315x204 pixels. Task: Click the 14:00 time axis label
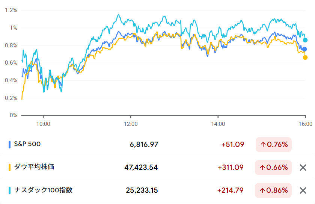pos(218,123)
